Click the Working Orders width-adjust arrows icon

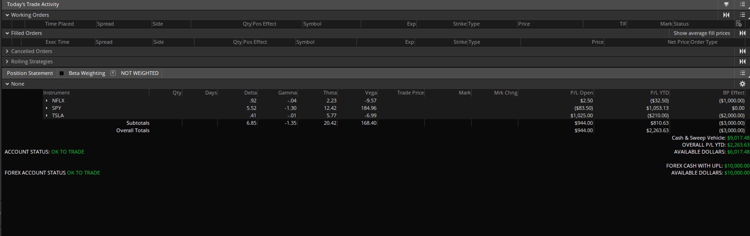726,15
